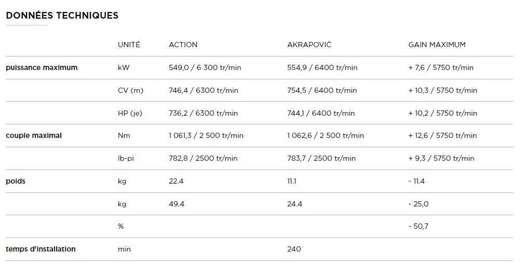
Task: Select the CV (m) unit cell
Action: 130,90
